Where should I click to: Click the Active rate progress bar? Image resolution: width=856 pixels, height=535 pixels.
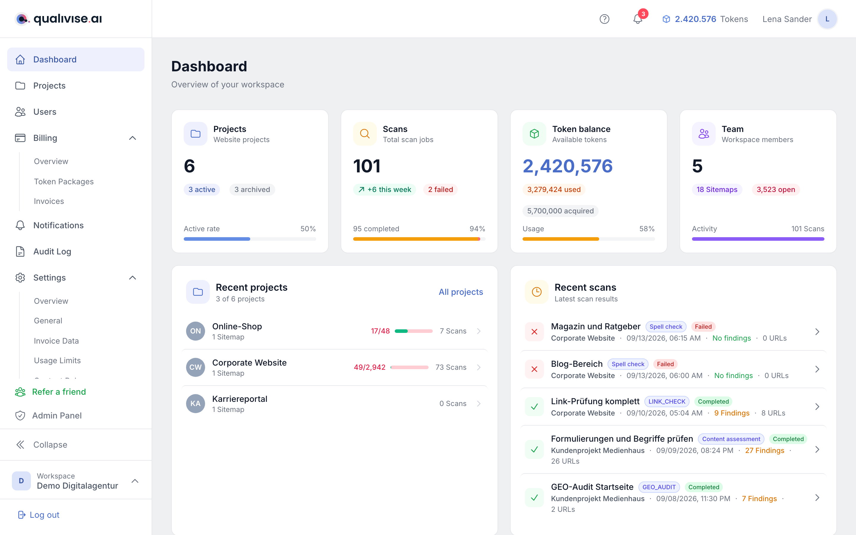[250, 239]
